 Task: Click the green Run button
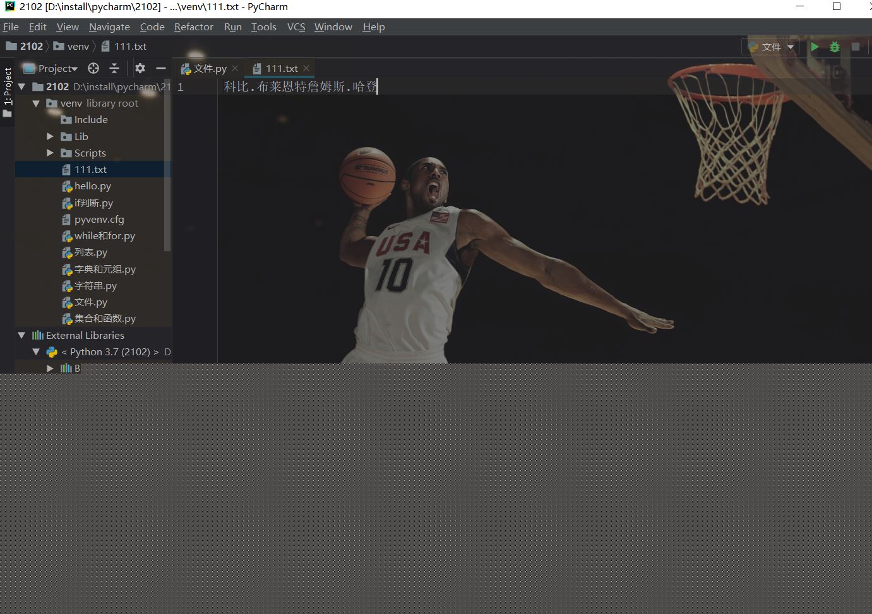[815, 47]
